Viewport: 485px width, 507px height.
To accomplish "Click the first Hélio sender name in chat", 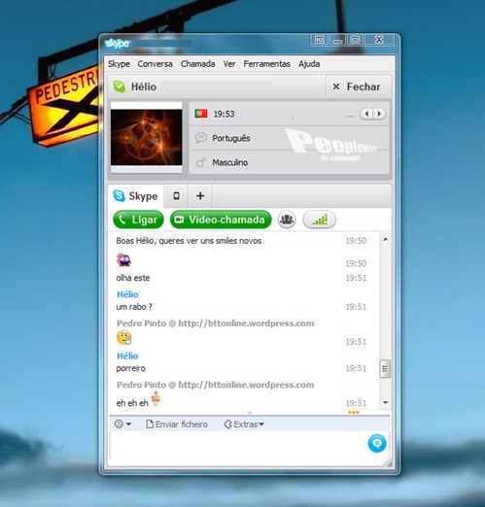I will click(127, 294).
